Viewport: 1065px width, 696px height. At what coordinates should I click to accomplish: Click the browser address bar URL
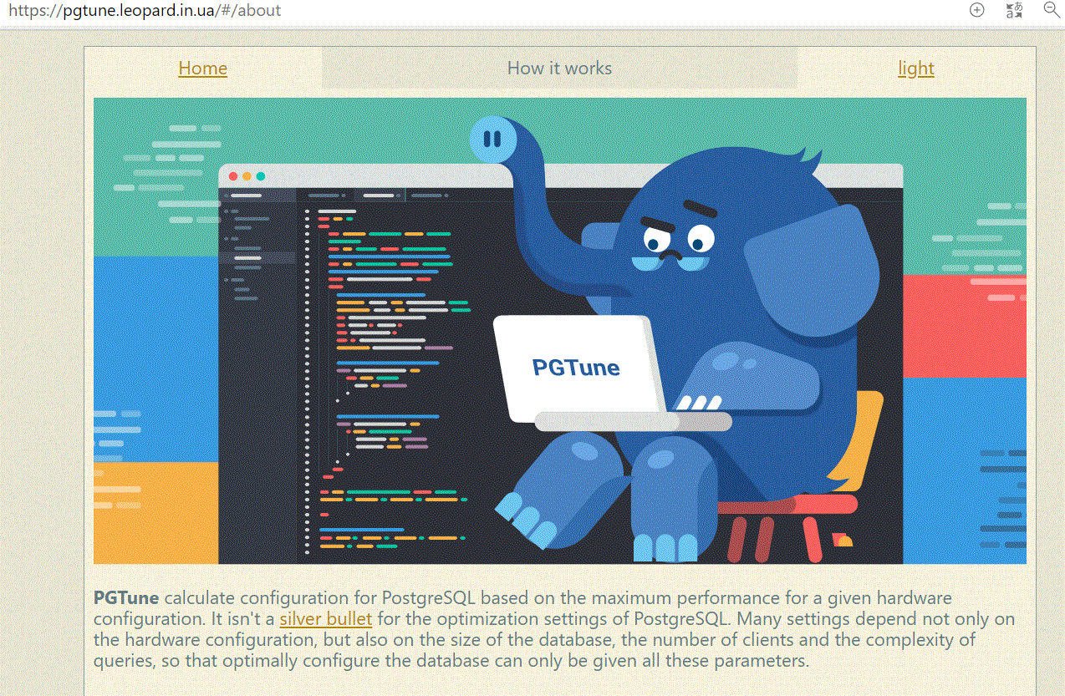tap(145, 11)
